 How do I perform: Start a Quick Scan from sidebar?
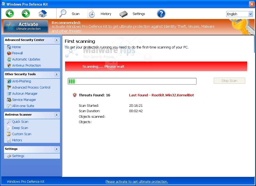[x=20, y=122]
